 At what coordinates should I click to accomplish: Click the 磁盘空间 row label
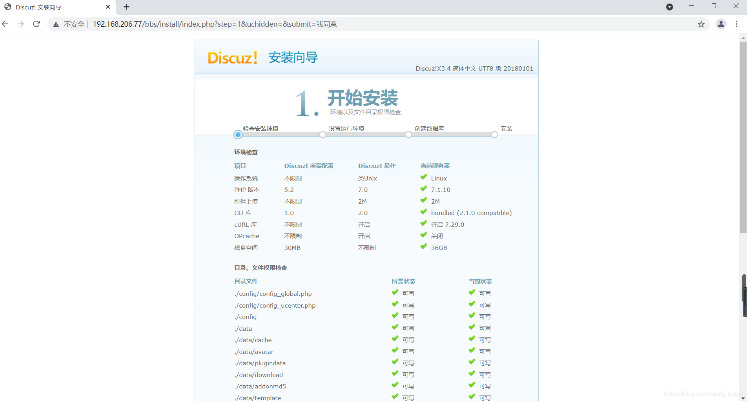pos(246,248)
